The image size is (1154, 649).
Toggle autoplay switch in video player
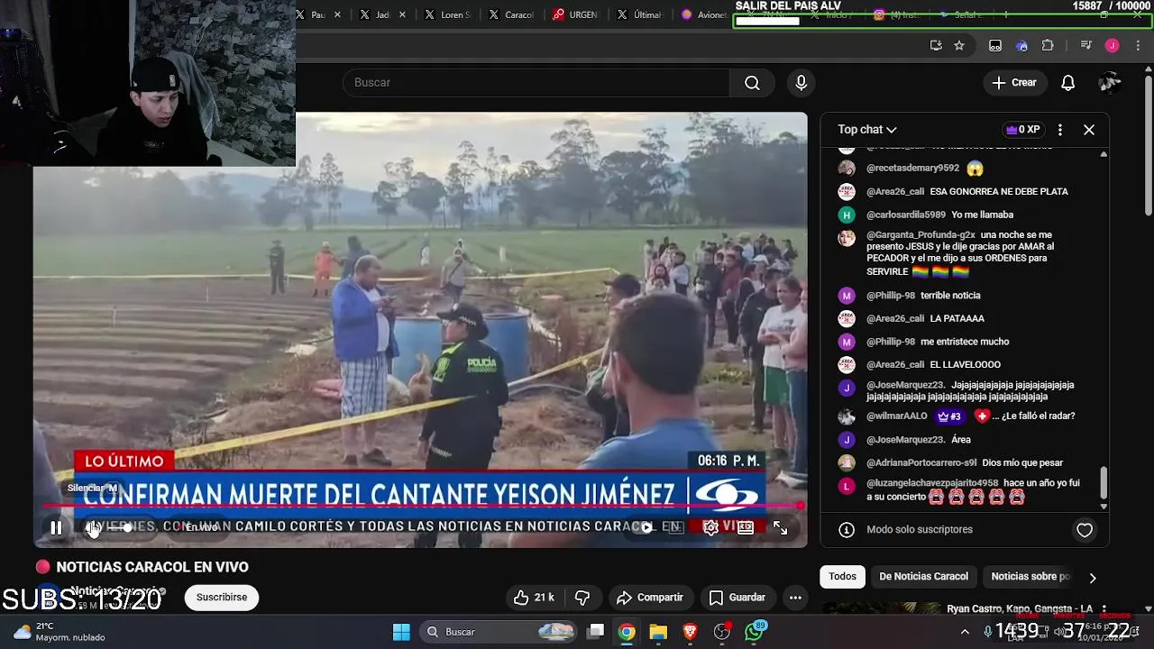pos(641,528)
